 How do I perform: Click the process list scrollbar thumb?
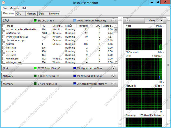116,30
